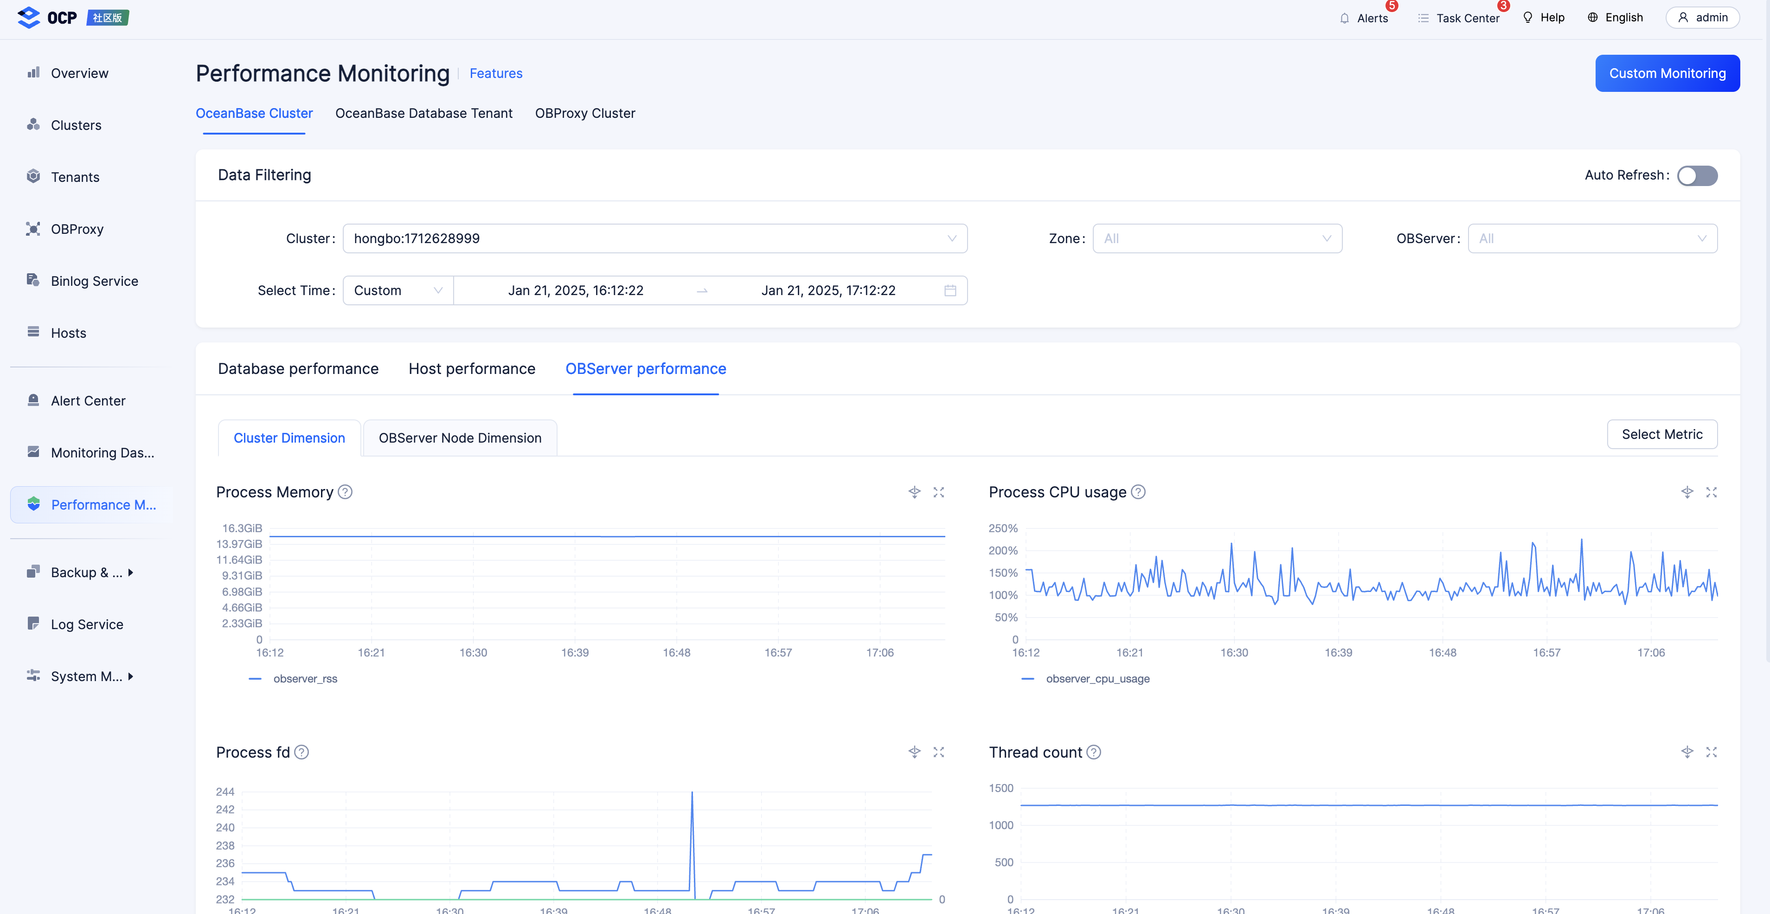Click the Help lightbulb icon
The height and width of the screenshot is (914, 1770).
pyautogui.click(x=1527, y=18)
